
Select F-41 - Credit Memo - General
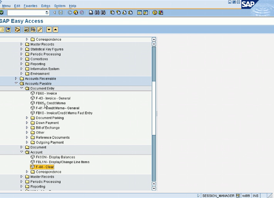[58, 108]
